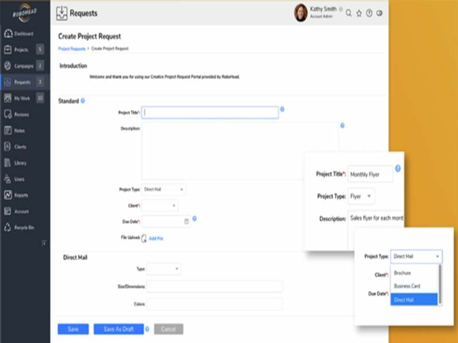Click the help icon beside Project Title field
This screenshot has width=458, height=343.
click(282, 109)
